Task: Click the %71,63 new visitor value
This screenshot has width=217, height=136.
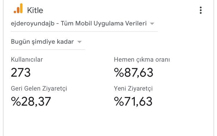Action: pyautogui.click(x=133, y=101)
